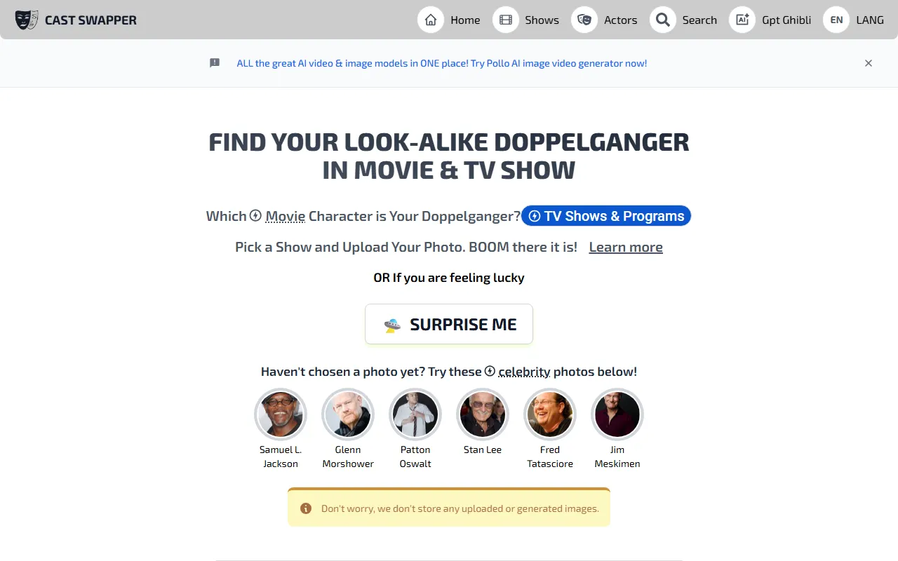Click the magnifying glass Search icon
Viewport: 898px width, 561px height.
[663, 20]
